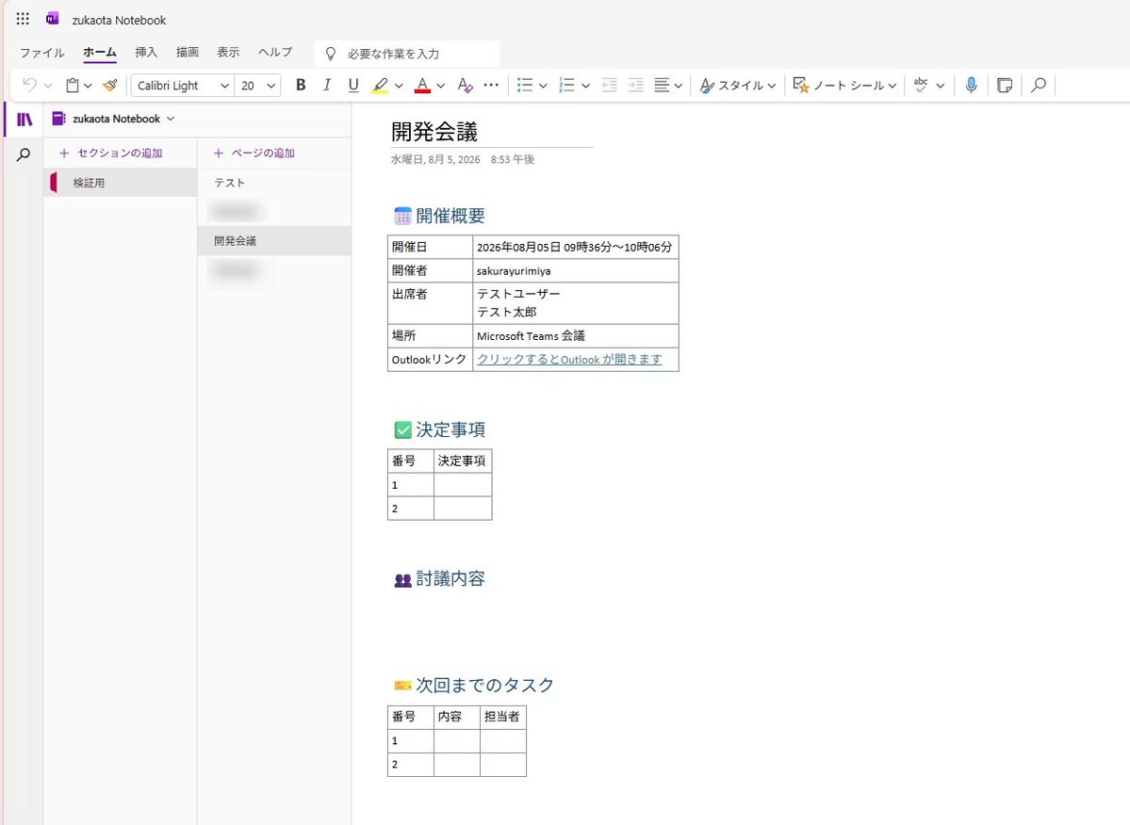This screenshot has width=1130, height=825.
Task: Open sticky notes feed icon
Action: tap(1004, 85)
